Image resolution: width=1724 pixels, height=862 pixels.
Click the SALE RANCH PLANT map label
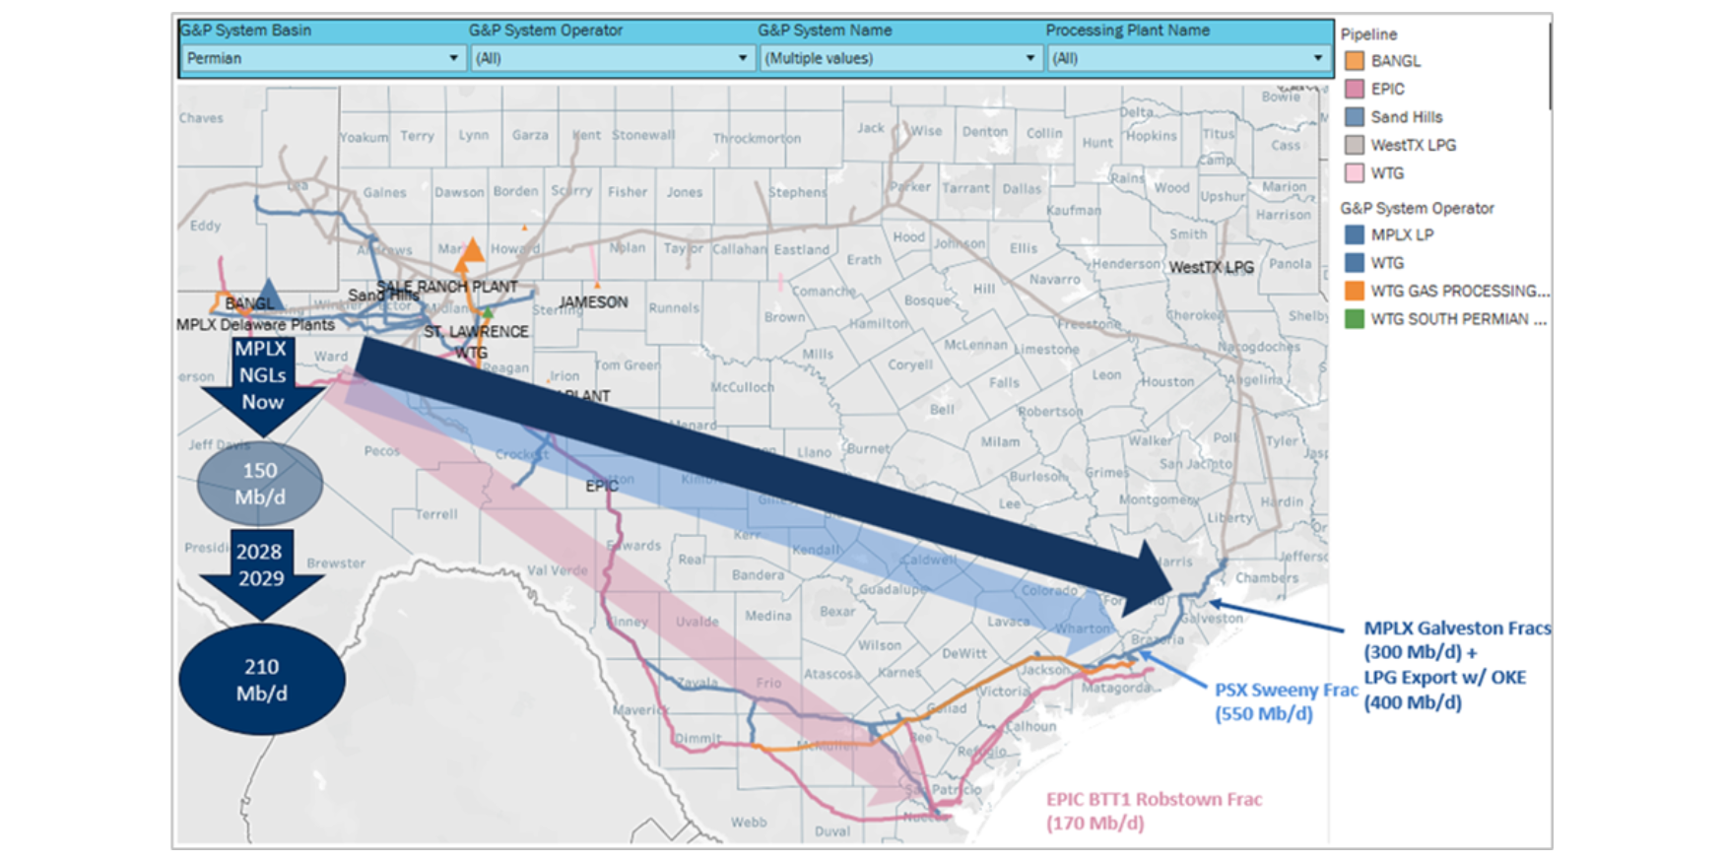coord(447,287)
